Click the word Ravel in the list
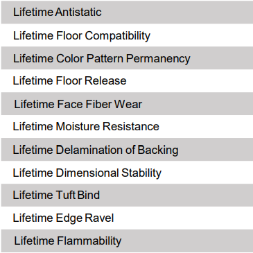 click(99, 218)
